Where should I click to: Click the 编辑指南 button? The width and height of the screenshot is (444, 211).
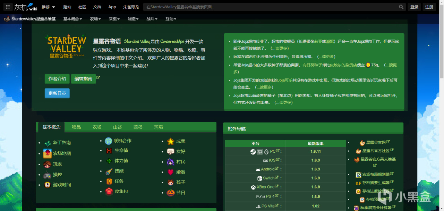click(x=83, y=79)
